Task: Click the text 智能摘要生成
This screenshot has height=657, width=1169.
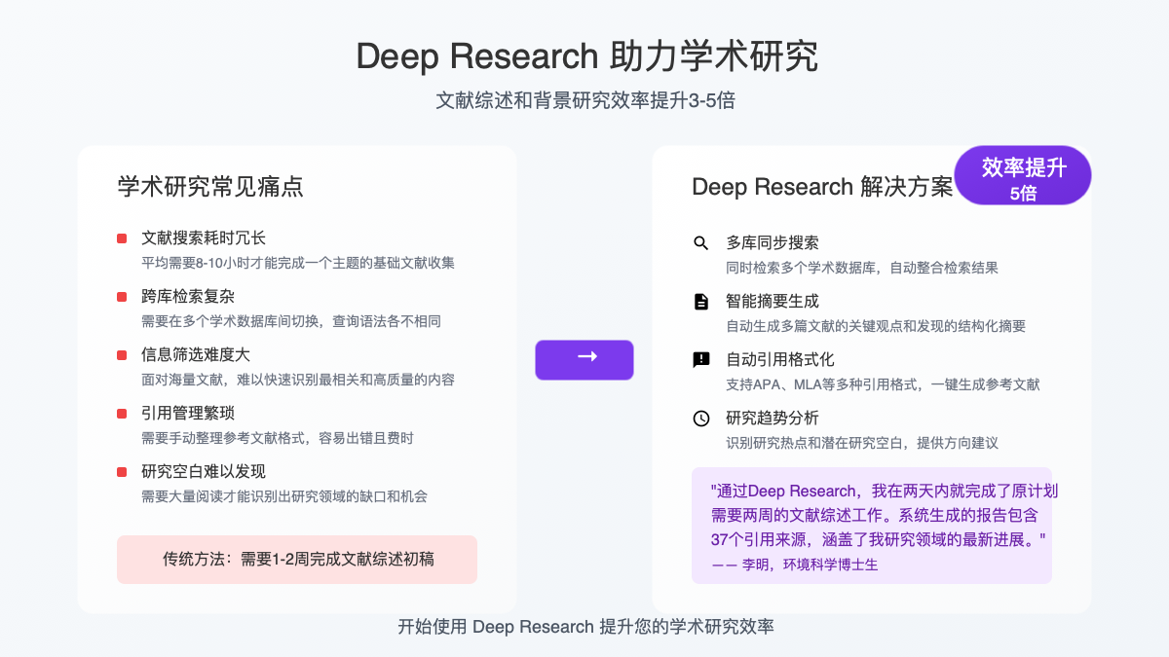Action: (773, 301)
